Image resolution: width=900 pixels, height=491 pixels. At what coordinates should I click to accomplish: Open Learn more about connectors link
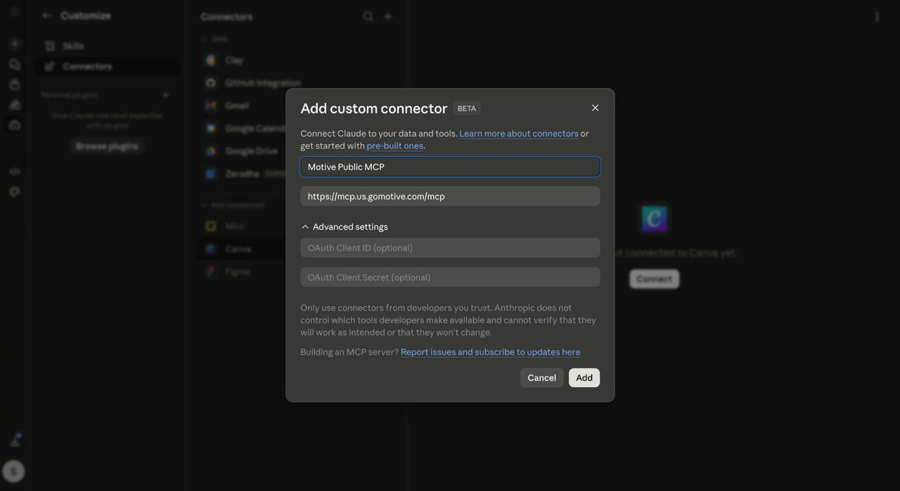[x=519, y=133]
